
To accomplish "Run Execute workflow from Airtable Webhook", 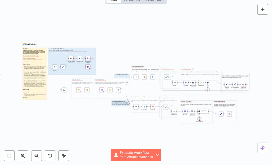I will coord(133,155).
